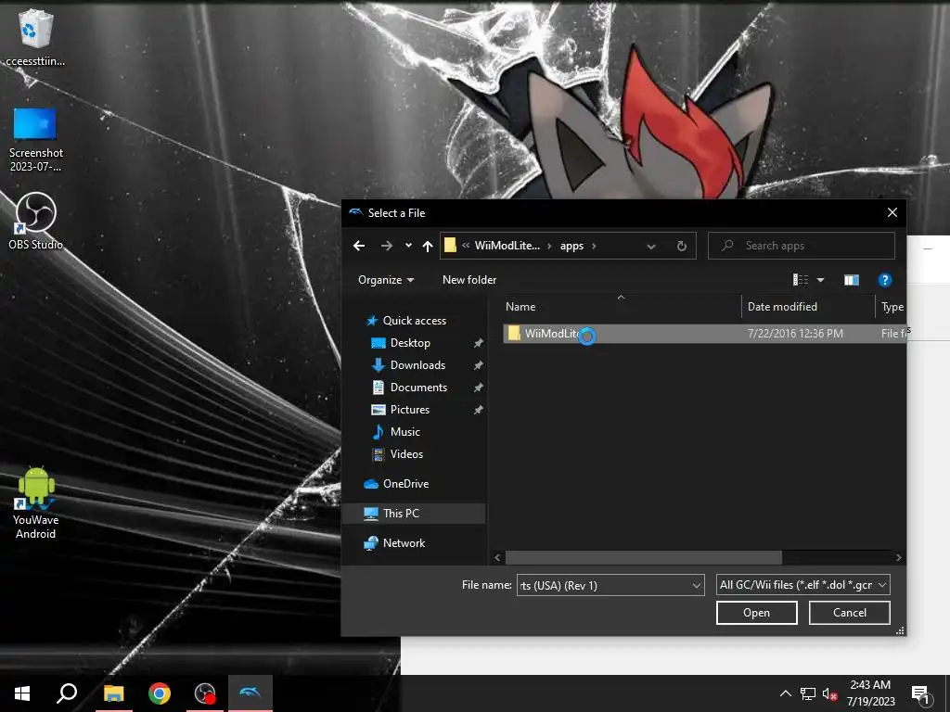Screen dimensions: 950x712
Task: Unpin Downloads using its pin icon
Action: coord(478,365)
